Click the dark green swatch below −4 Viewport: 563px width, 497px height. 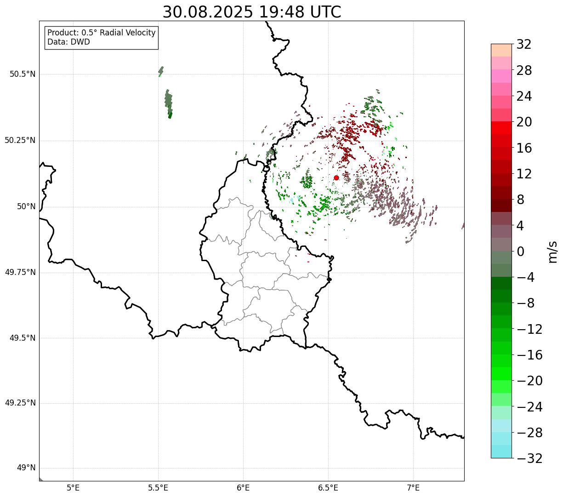[x=501, y=283]
